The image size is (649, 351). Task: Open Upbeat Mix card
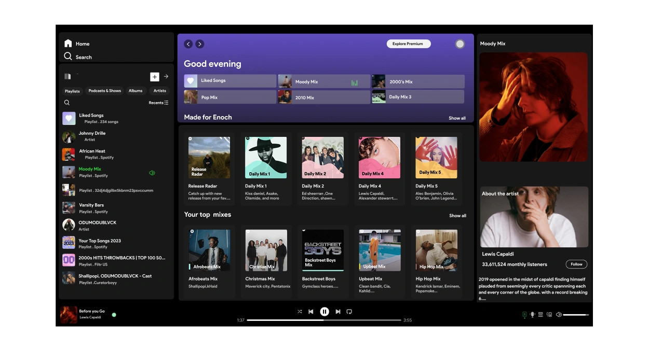pyautogui.click(x=380, y=261)
